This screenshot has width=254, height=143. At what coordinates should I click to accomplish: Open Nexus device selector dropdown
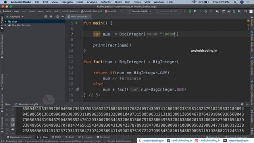click(168, 11)
